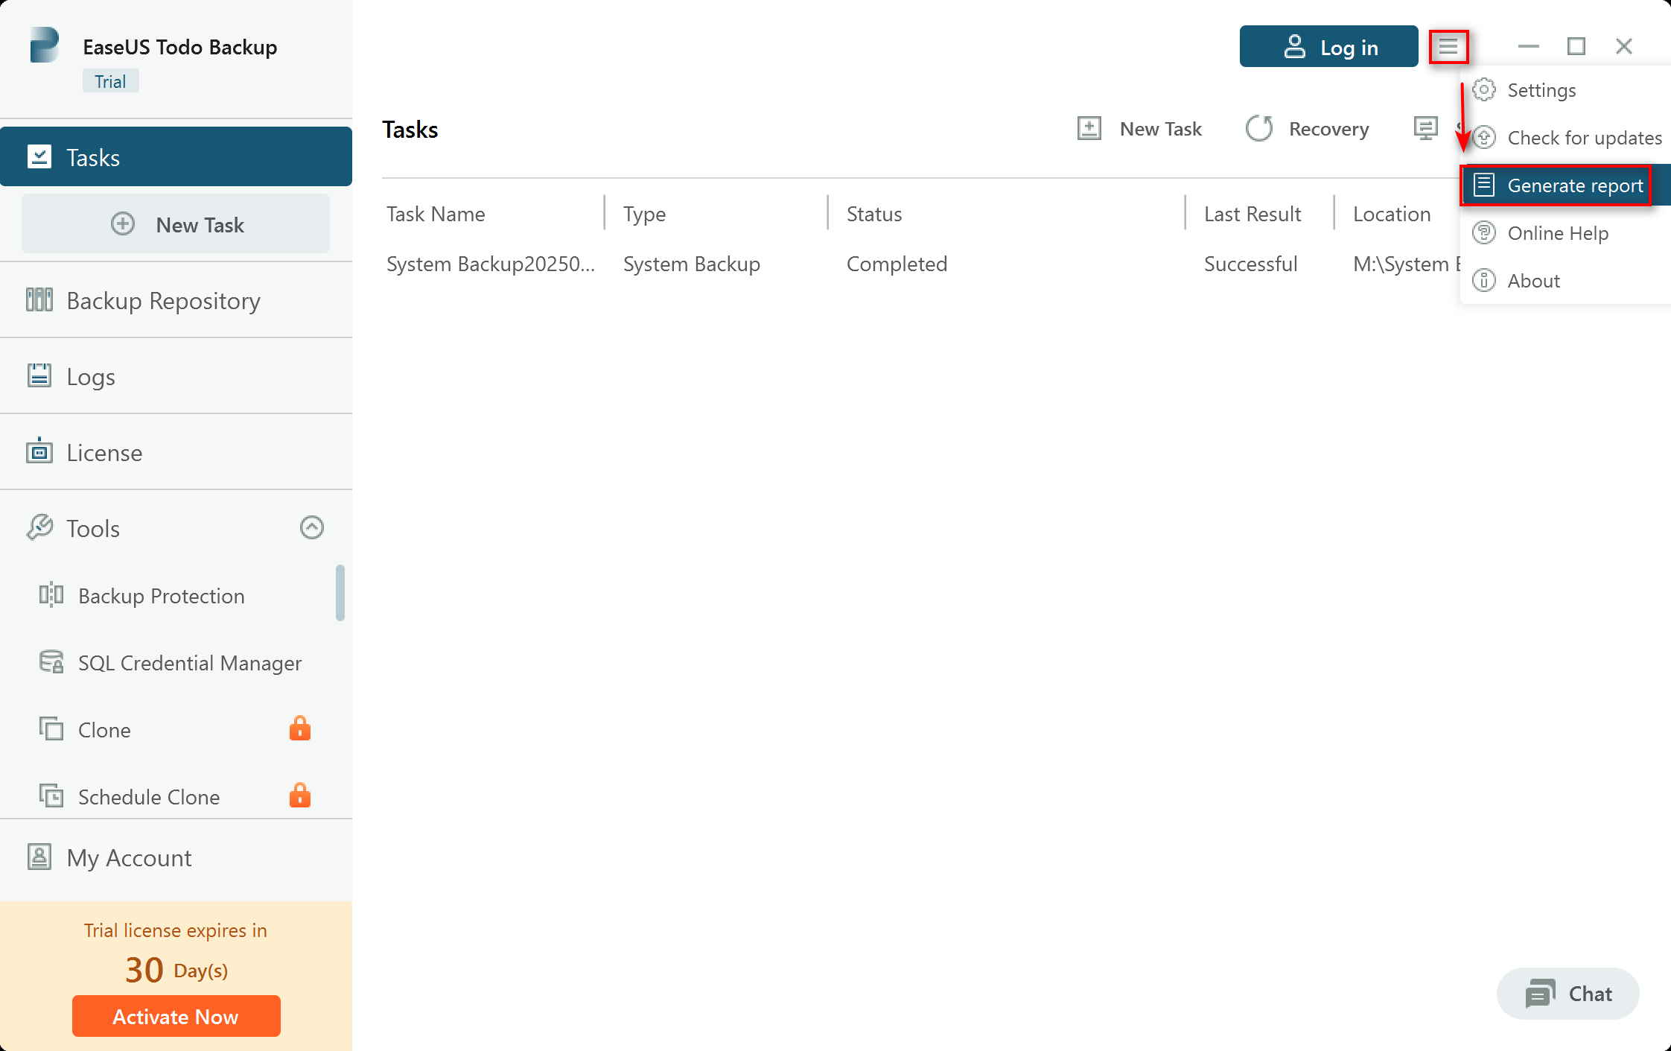Open the Clone tool
Viewport: 1671px width, 1051px height.
tap(168, 730)
